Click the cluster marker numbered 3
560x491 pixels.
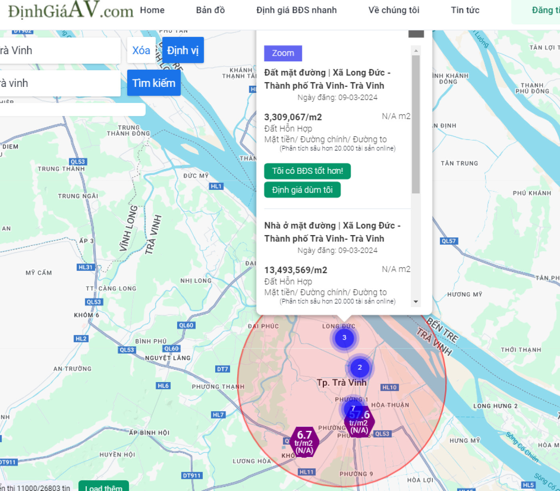(x=344, y=338)
